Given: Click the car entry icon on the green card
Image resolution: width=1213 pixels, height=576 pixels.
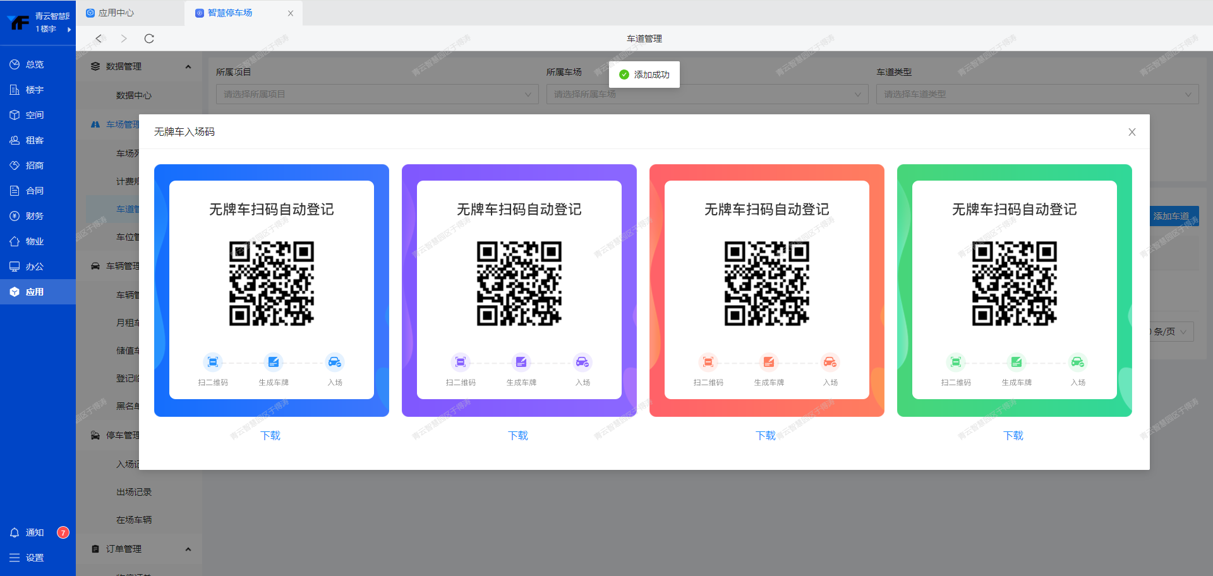Looking at the screenshot, I should point(1077,362).
